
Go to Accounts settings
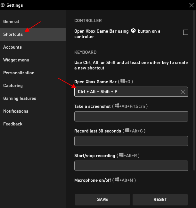coord(33,47)
